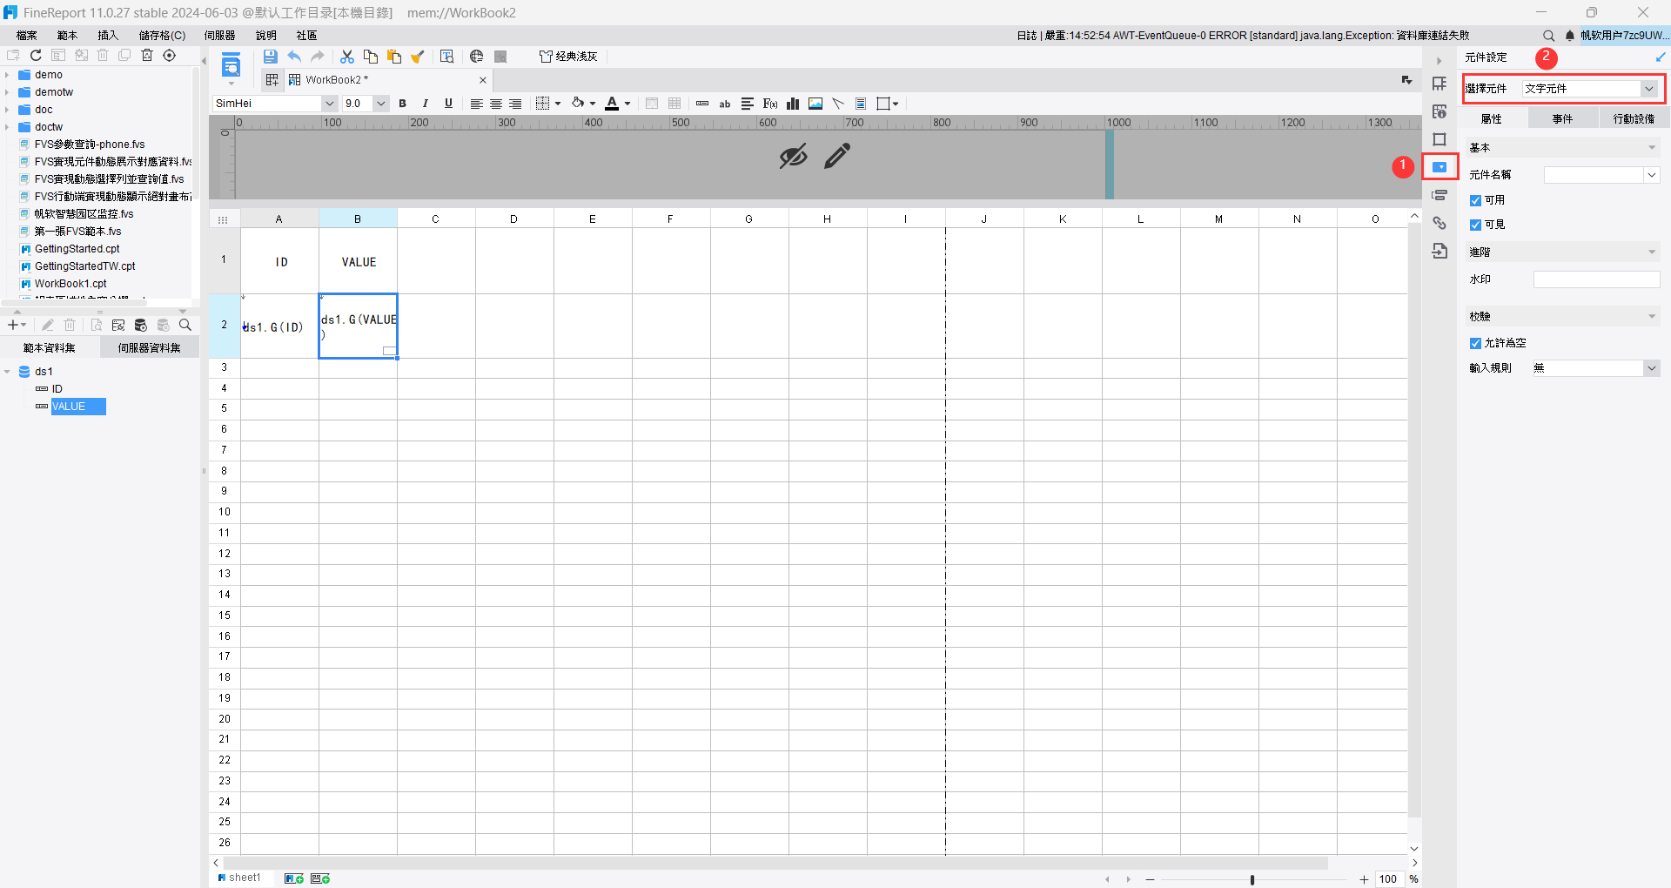
Task: Open the 社區 menu
Action: pyautogui.click(x=306, y=36)
